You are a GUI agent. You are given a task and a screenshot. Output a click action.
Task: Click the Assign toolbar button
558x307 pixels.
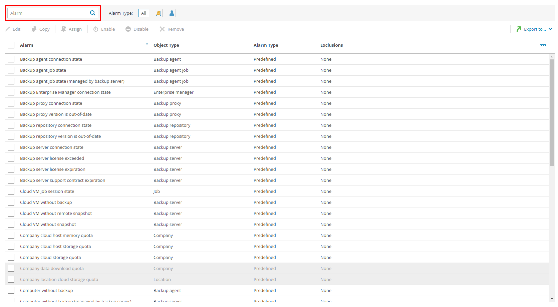71,29
